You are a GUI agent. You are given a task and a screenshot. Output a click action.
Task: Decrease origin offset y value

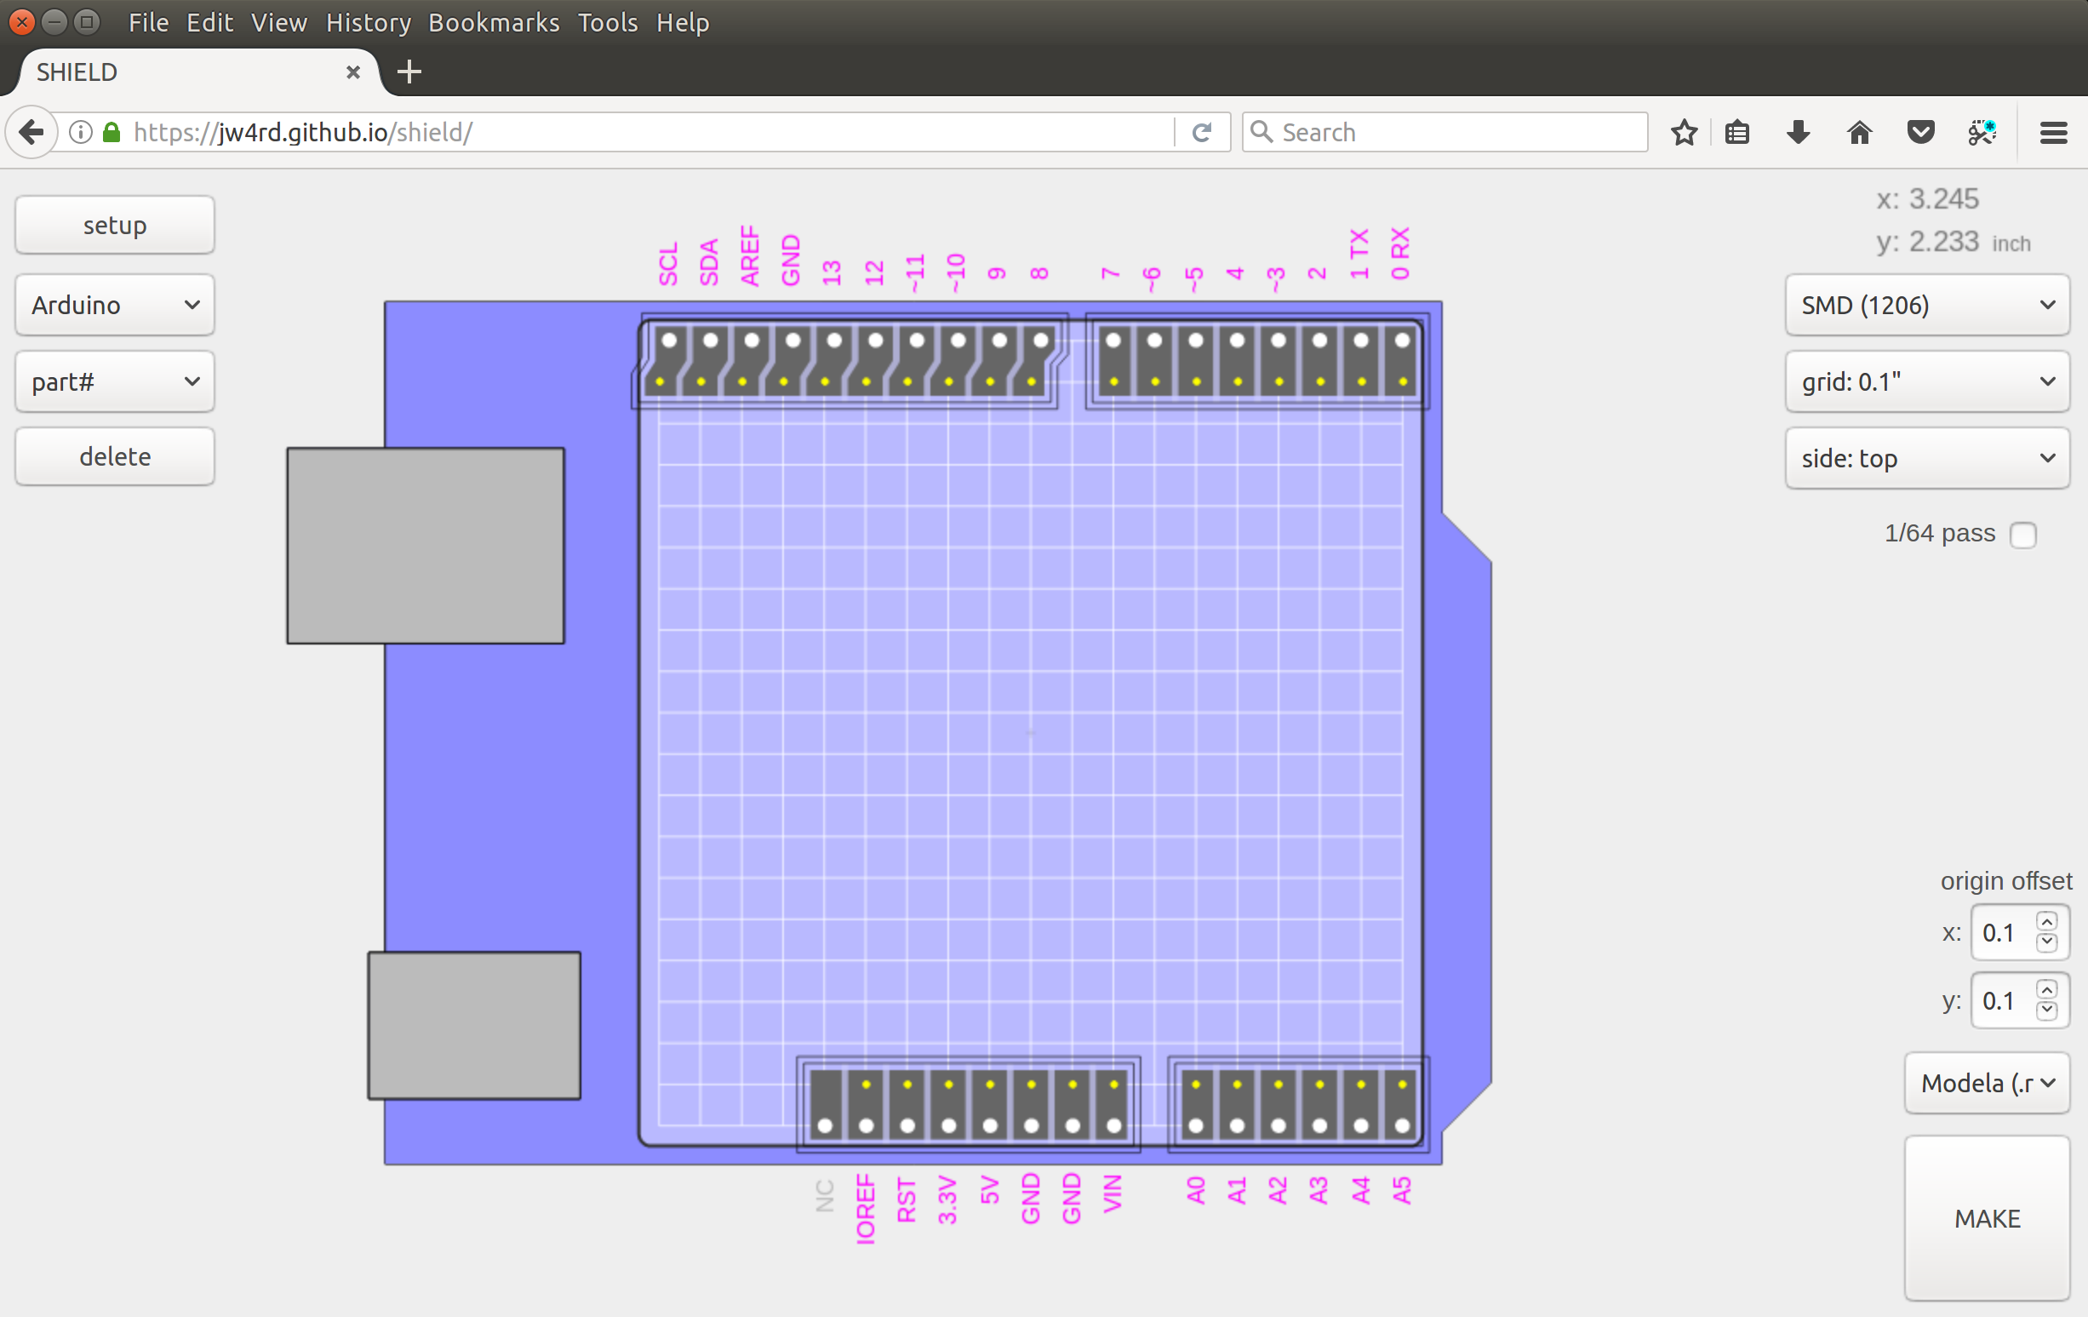click(x=2046, y=1011)
